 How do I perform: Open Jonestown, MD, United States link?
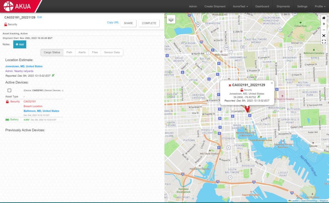click(x=24, y=66)
